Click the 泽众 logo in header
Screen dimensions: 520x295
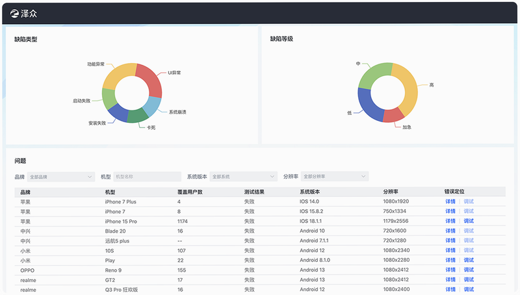click(x=23, y=13)
